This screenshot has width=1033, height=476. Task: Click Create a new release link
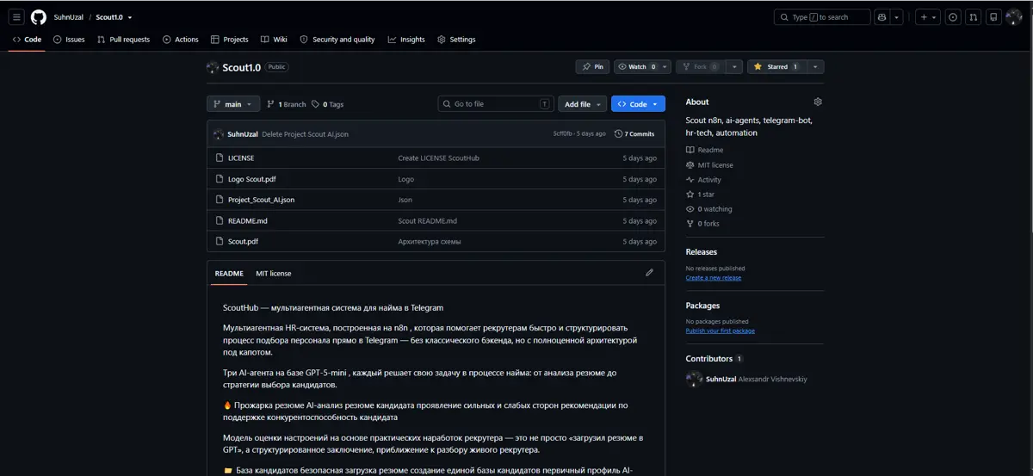click(714, 278)
